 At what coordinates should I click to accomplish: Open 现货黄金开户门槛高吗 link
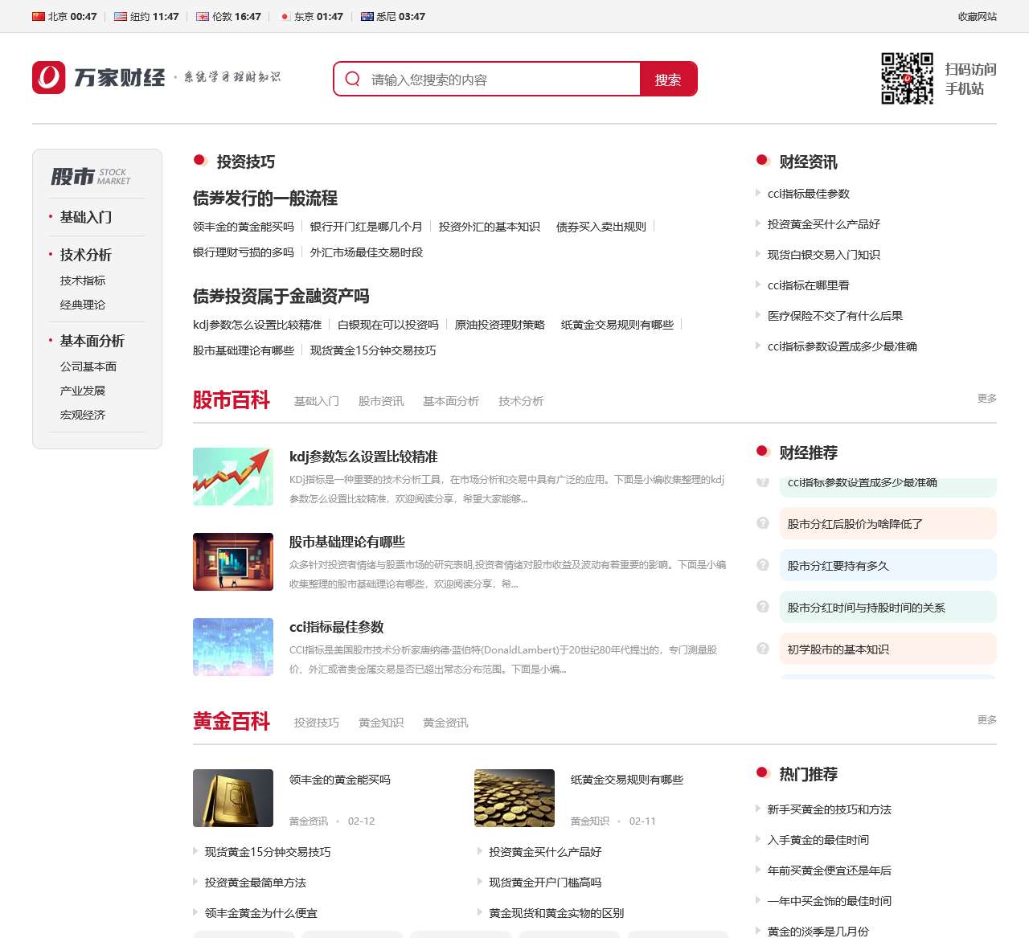coord(546,883)
